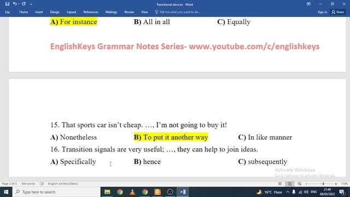350x197 pixels.
Task: Click the zoom out minus button
Action: [x=306, y=184]
